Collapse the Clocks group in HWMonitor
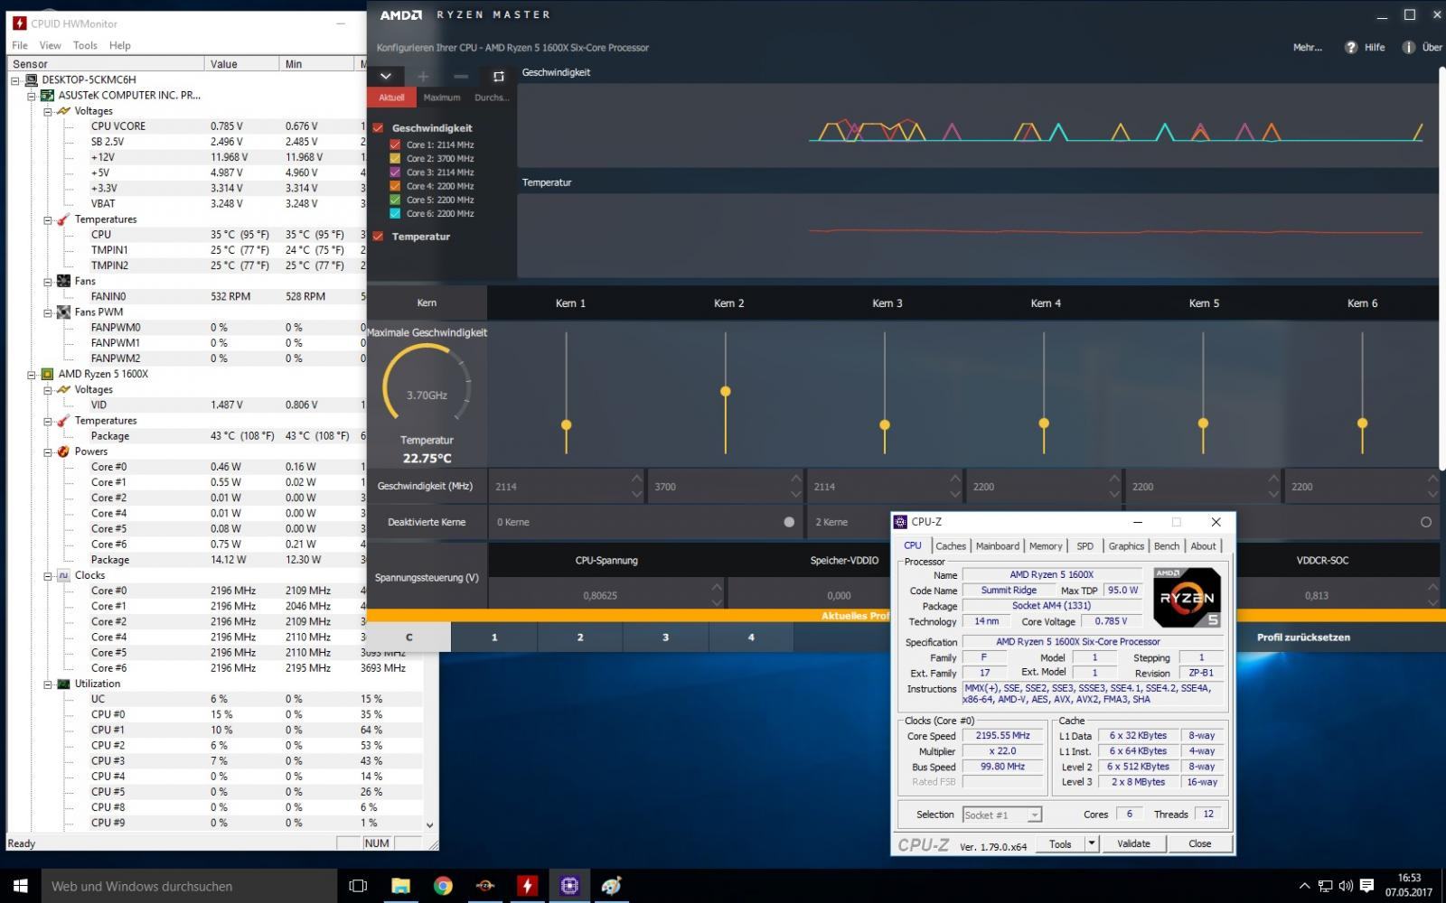The image size is (1446, 903). coord(48,575)
